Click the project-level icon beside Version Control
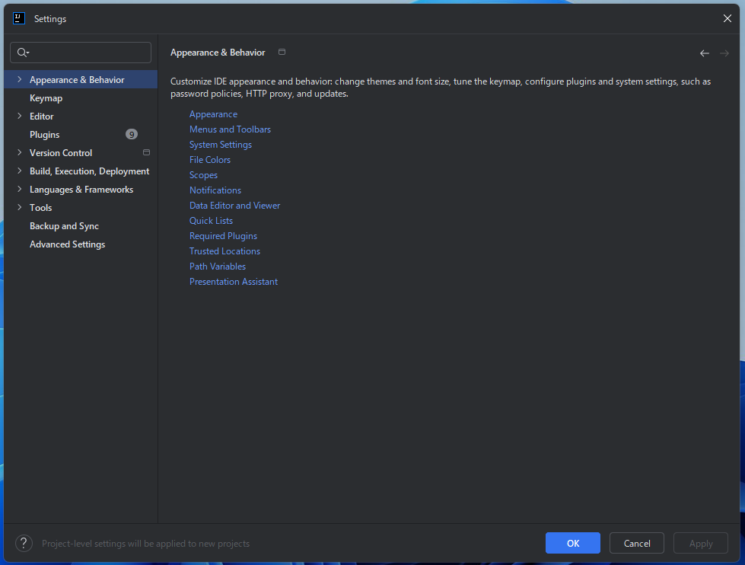This screenshot has height=565, width=745. [x=146, y=152]
